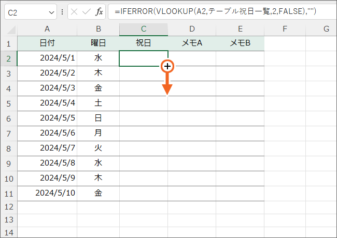Select column B header

tap(98, 29)
